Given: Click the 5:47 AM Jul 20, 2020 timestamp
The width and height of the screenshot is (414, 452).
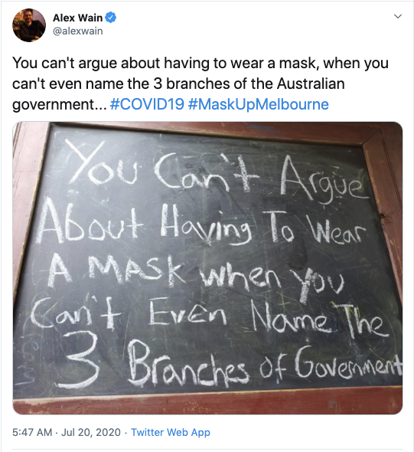Looking at the screenshot, I should (x=67, y=432).
